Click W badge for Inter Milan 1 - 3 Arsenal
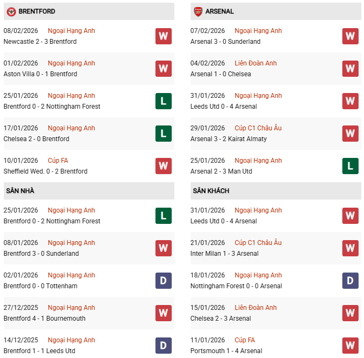The image size is (364, 358). coord(350,248)
